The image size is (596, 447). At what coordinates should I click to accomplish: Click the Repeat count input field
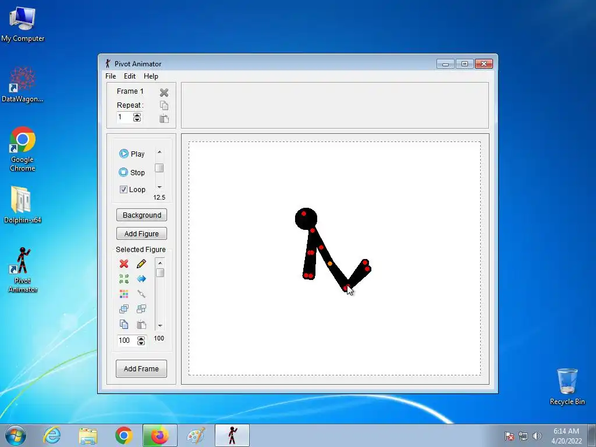(x=125, y=117)
